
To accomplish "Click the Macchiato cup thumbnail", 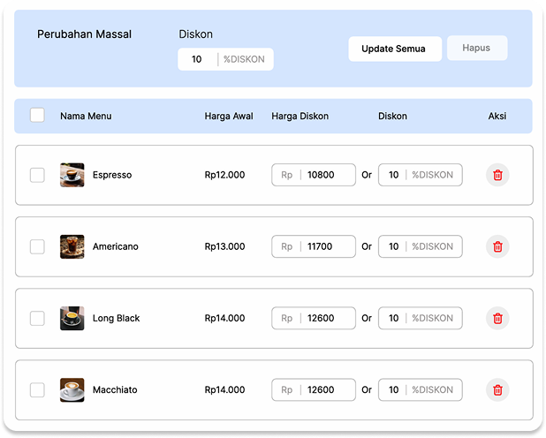I will (x=72, y=389).
